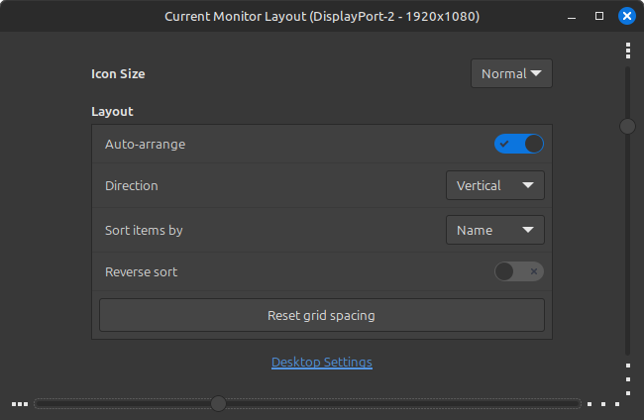Click the Reverse sort row label

[142, 271]
